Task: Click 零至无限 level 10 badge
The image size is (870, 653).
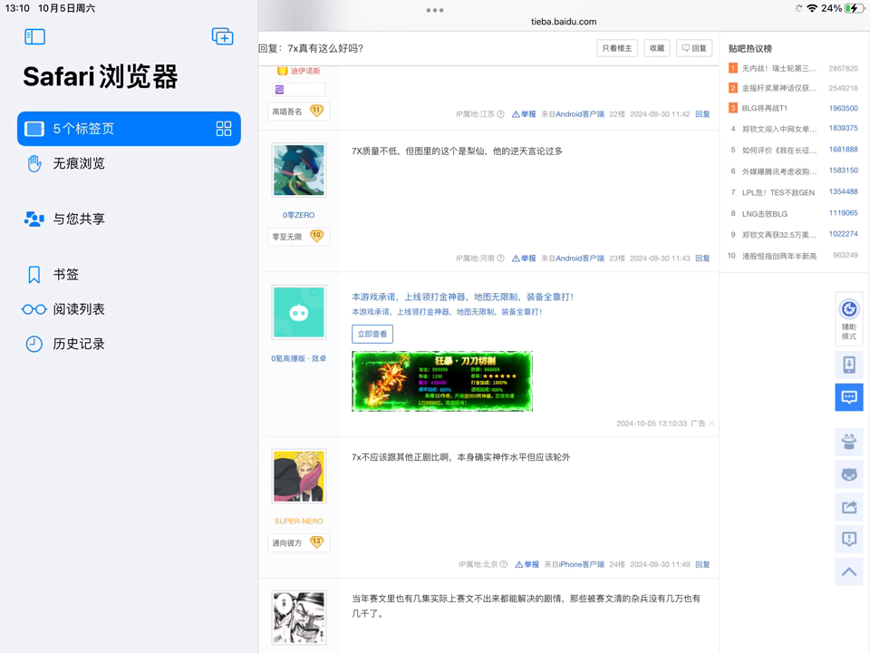Action: pyautogui.click(x=298, y=237)
